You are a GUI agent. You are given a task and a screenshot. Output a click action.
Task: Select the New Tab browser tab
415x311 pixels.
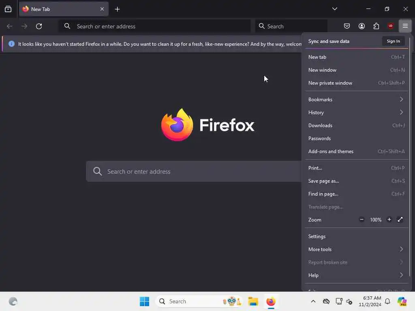64,9
